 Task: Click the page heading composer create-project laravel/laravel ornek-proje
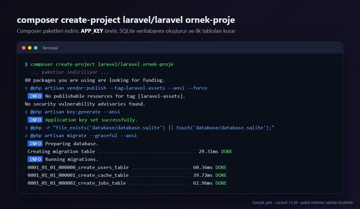tap(126, 20)
